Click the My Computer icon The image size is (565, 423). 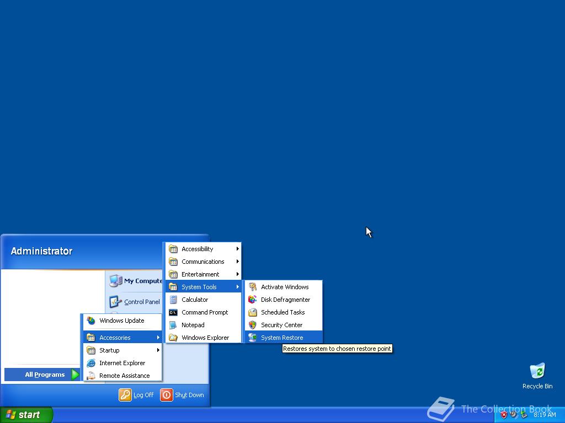coord(116,280)
